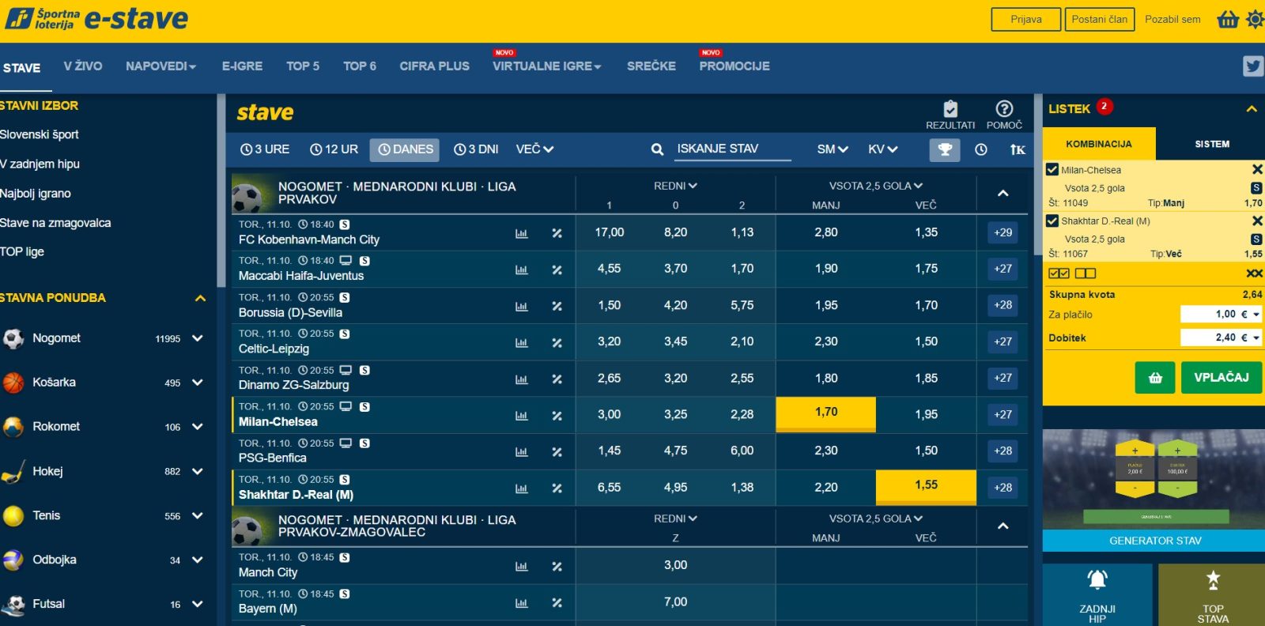This screenshot has height=626, width=1265.
Task: Open statistics chart for Borussia (D)-Sevilla
Action: [x=522, y=306]
